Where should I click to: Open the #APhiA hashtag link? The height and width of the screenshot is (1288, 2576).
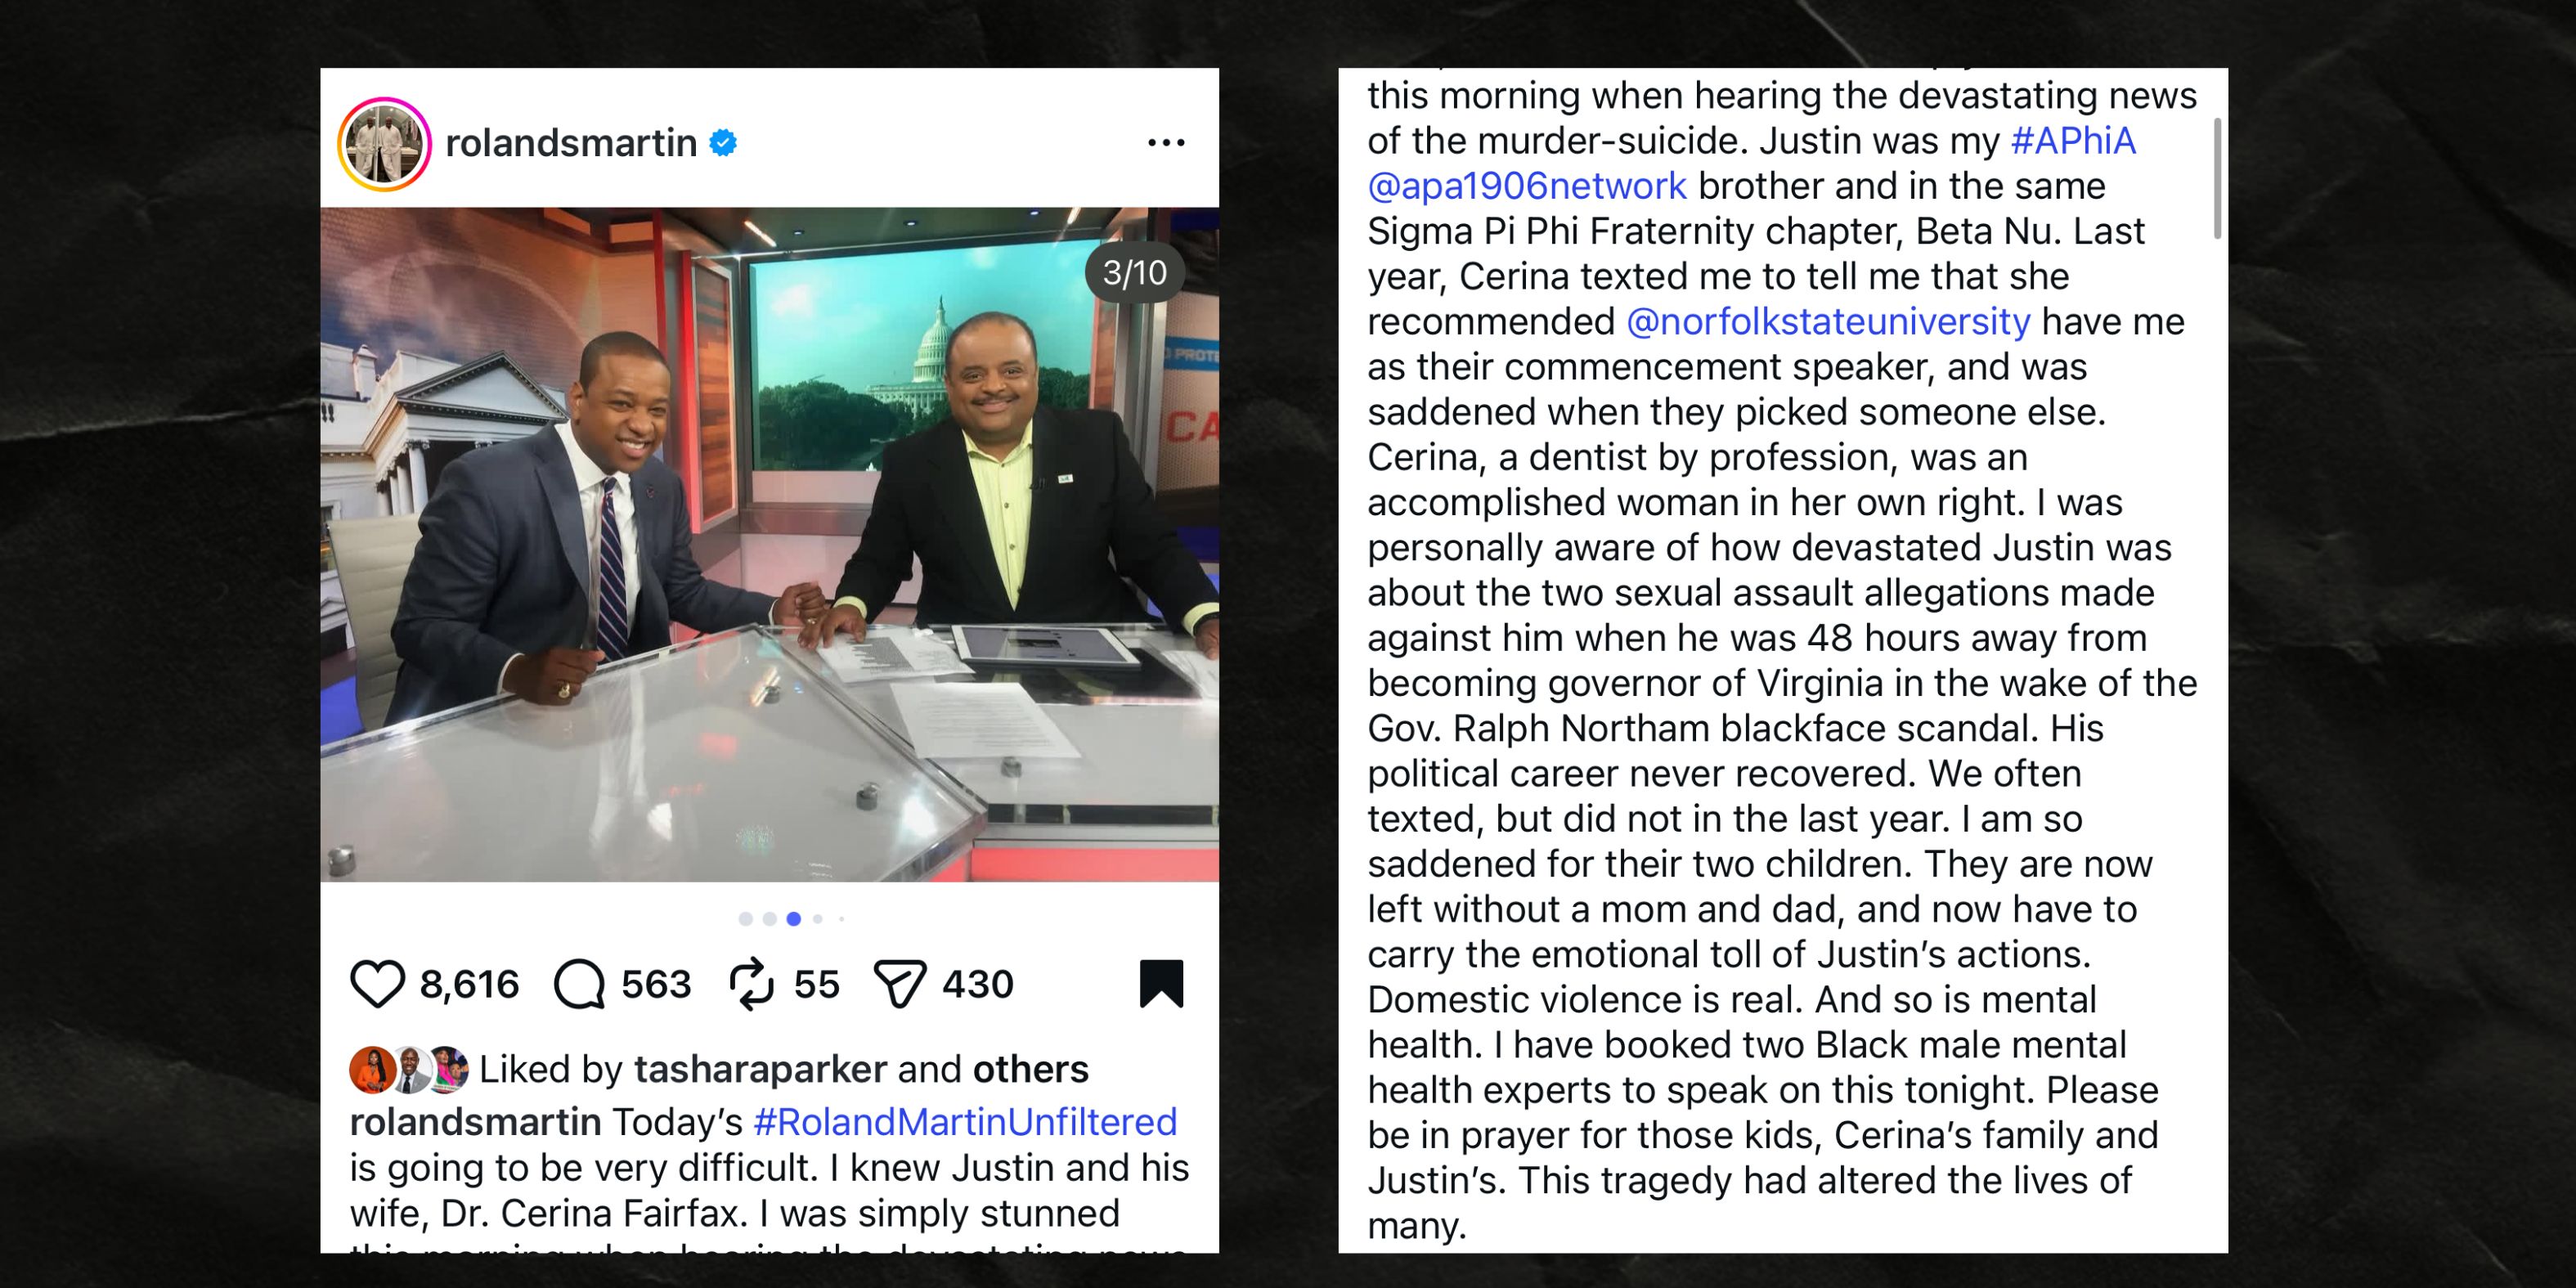[2073, 141]
